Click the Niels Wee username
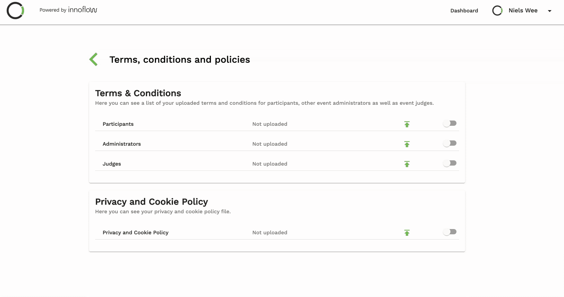 pos(523,11)
